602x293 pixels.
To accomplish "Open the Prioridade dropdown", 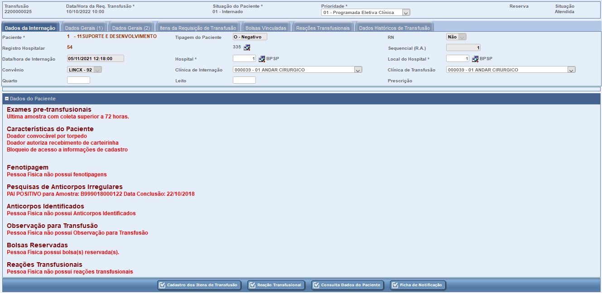I will click(x=406, y=13).
